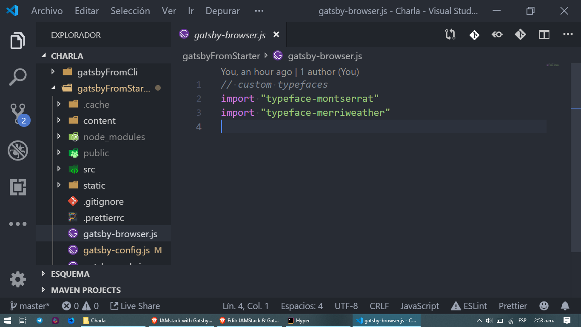
Task: Close the gatsby-browser.js tab
Action: coord(276,35)
